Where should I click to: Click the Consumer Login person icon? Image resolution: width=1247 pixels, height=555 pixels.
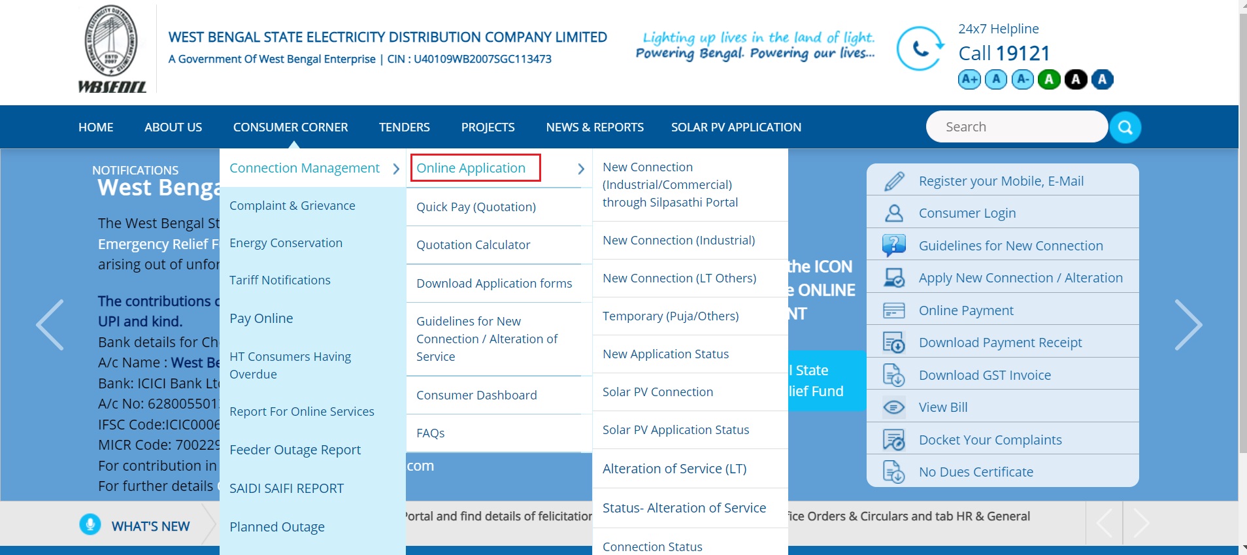coord(894,213)
